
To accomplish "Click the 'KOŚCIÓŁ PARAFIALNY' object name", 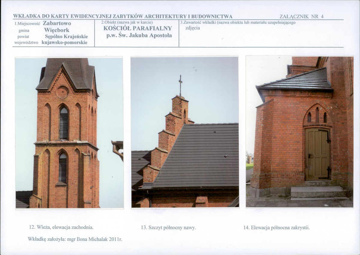I will coord(138,29).
